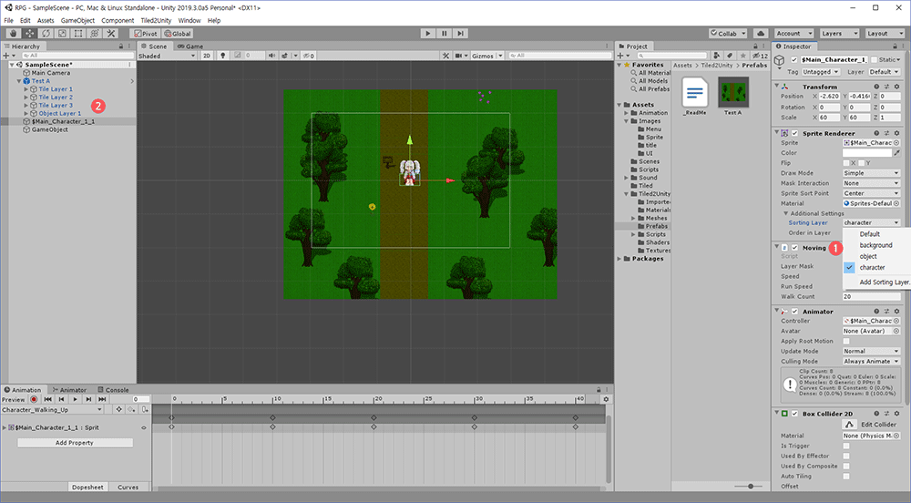The width and height of the screenshot is (911, 503).
Task: Open the Layer Default dropdown
Action: point(884,72)
